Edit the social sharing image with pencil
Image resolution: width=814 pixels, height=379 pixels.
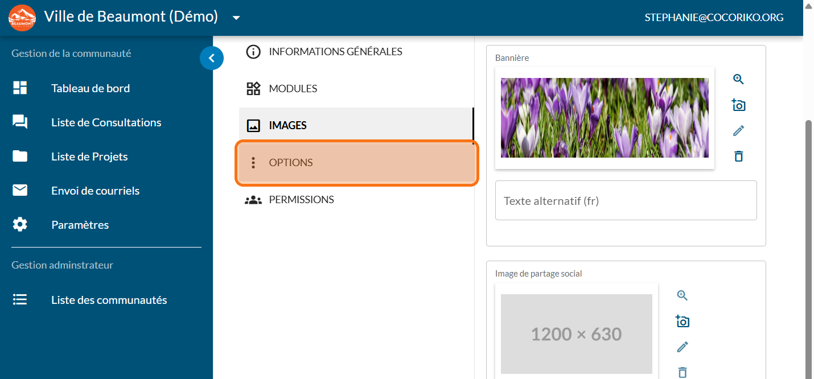682,347
